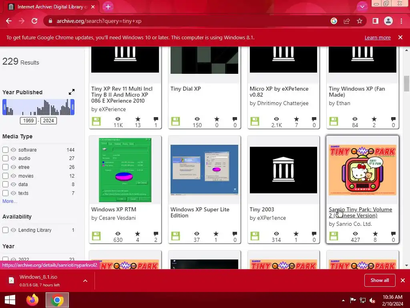
Task: Open the Tiny 2003 title link
Action: 262,209
